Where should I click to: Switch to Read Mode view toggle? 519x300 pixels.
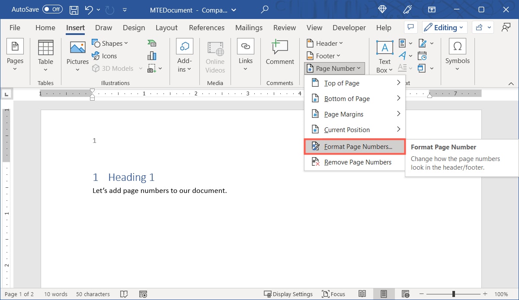(x=362, y=294)
